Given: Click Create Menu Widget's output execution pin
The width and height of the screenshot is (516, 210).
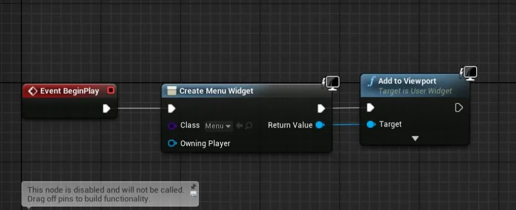Looking at the screenshot, I should pos(321,109).
